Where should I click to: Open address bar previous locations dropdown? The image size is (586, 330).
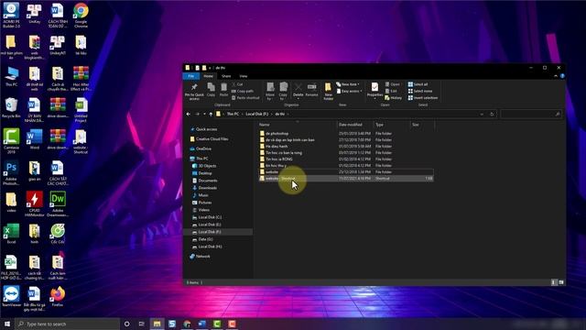pyautogui.click(x=483, y=114)
